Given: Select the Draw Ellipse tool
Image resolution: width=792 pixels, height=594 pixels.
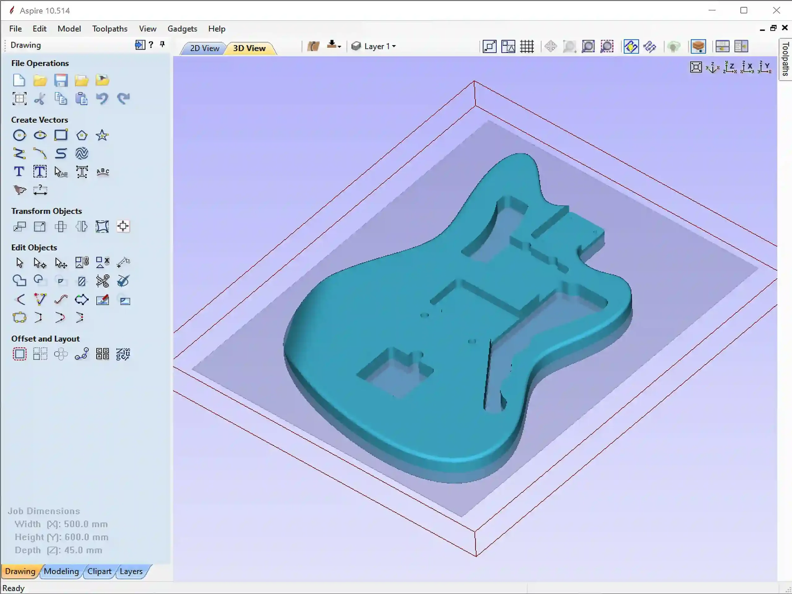Looking at the screenshot, I should coord(40,135).
